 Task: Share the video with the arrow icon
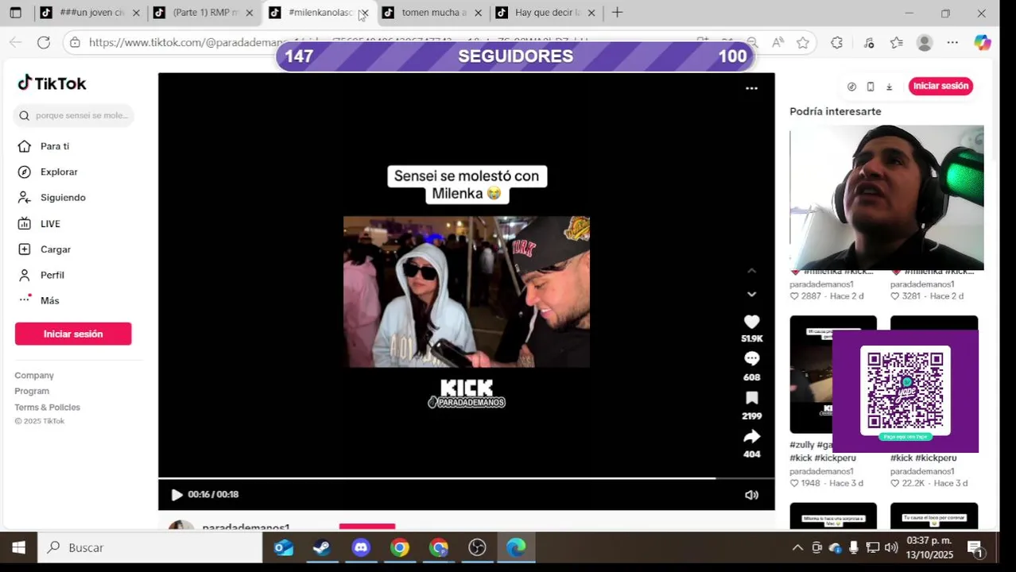tap(751, 437)
